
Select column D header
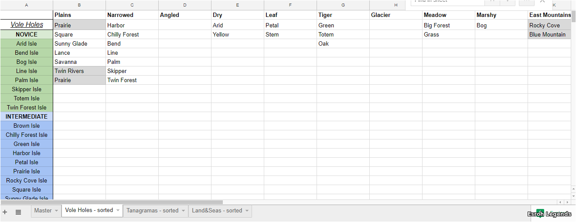click(x=185, y=5)
